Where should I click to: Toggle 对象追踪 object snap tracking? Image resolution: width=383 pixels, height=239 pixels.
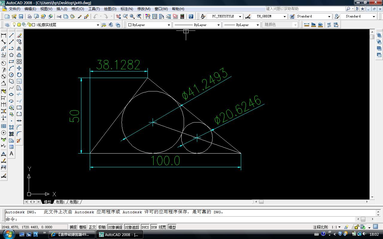132,227
